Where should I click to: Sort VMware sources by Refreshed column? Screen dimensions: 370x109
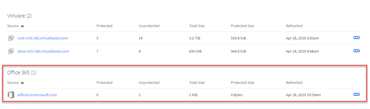pos(294,26)
